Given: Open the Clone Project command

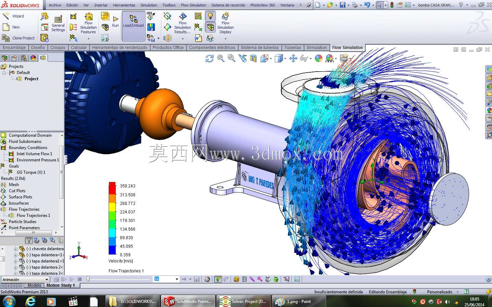Looking at the screenshot, I should pos(19,38).
